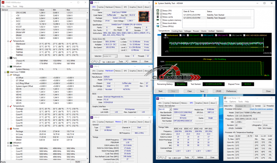Click the AIDA64 flame title bar icon

pos(156,3)
